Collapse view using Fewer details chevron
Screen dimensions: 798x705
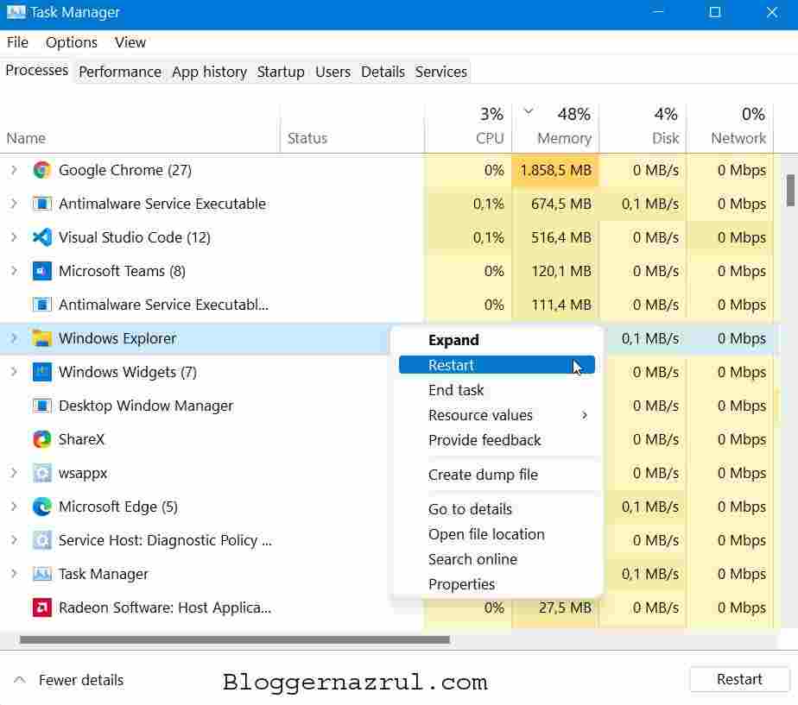coord(19,680)
